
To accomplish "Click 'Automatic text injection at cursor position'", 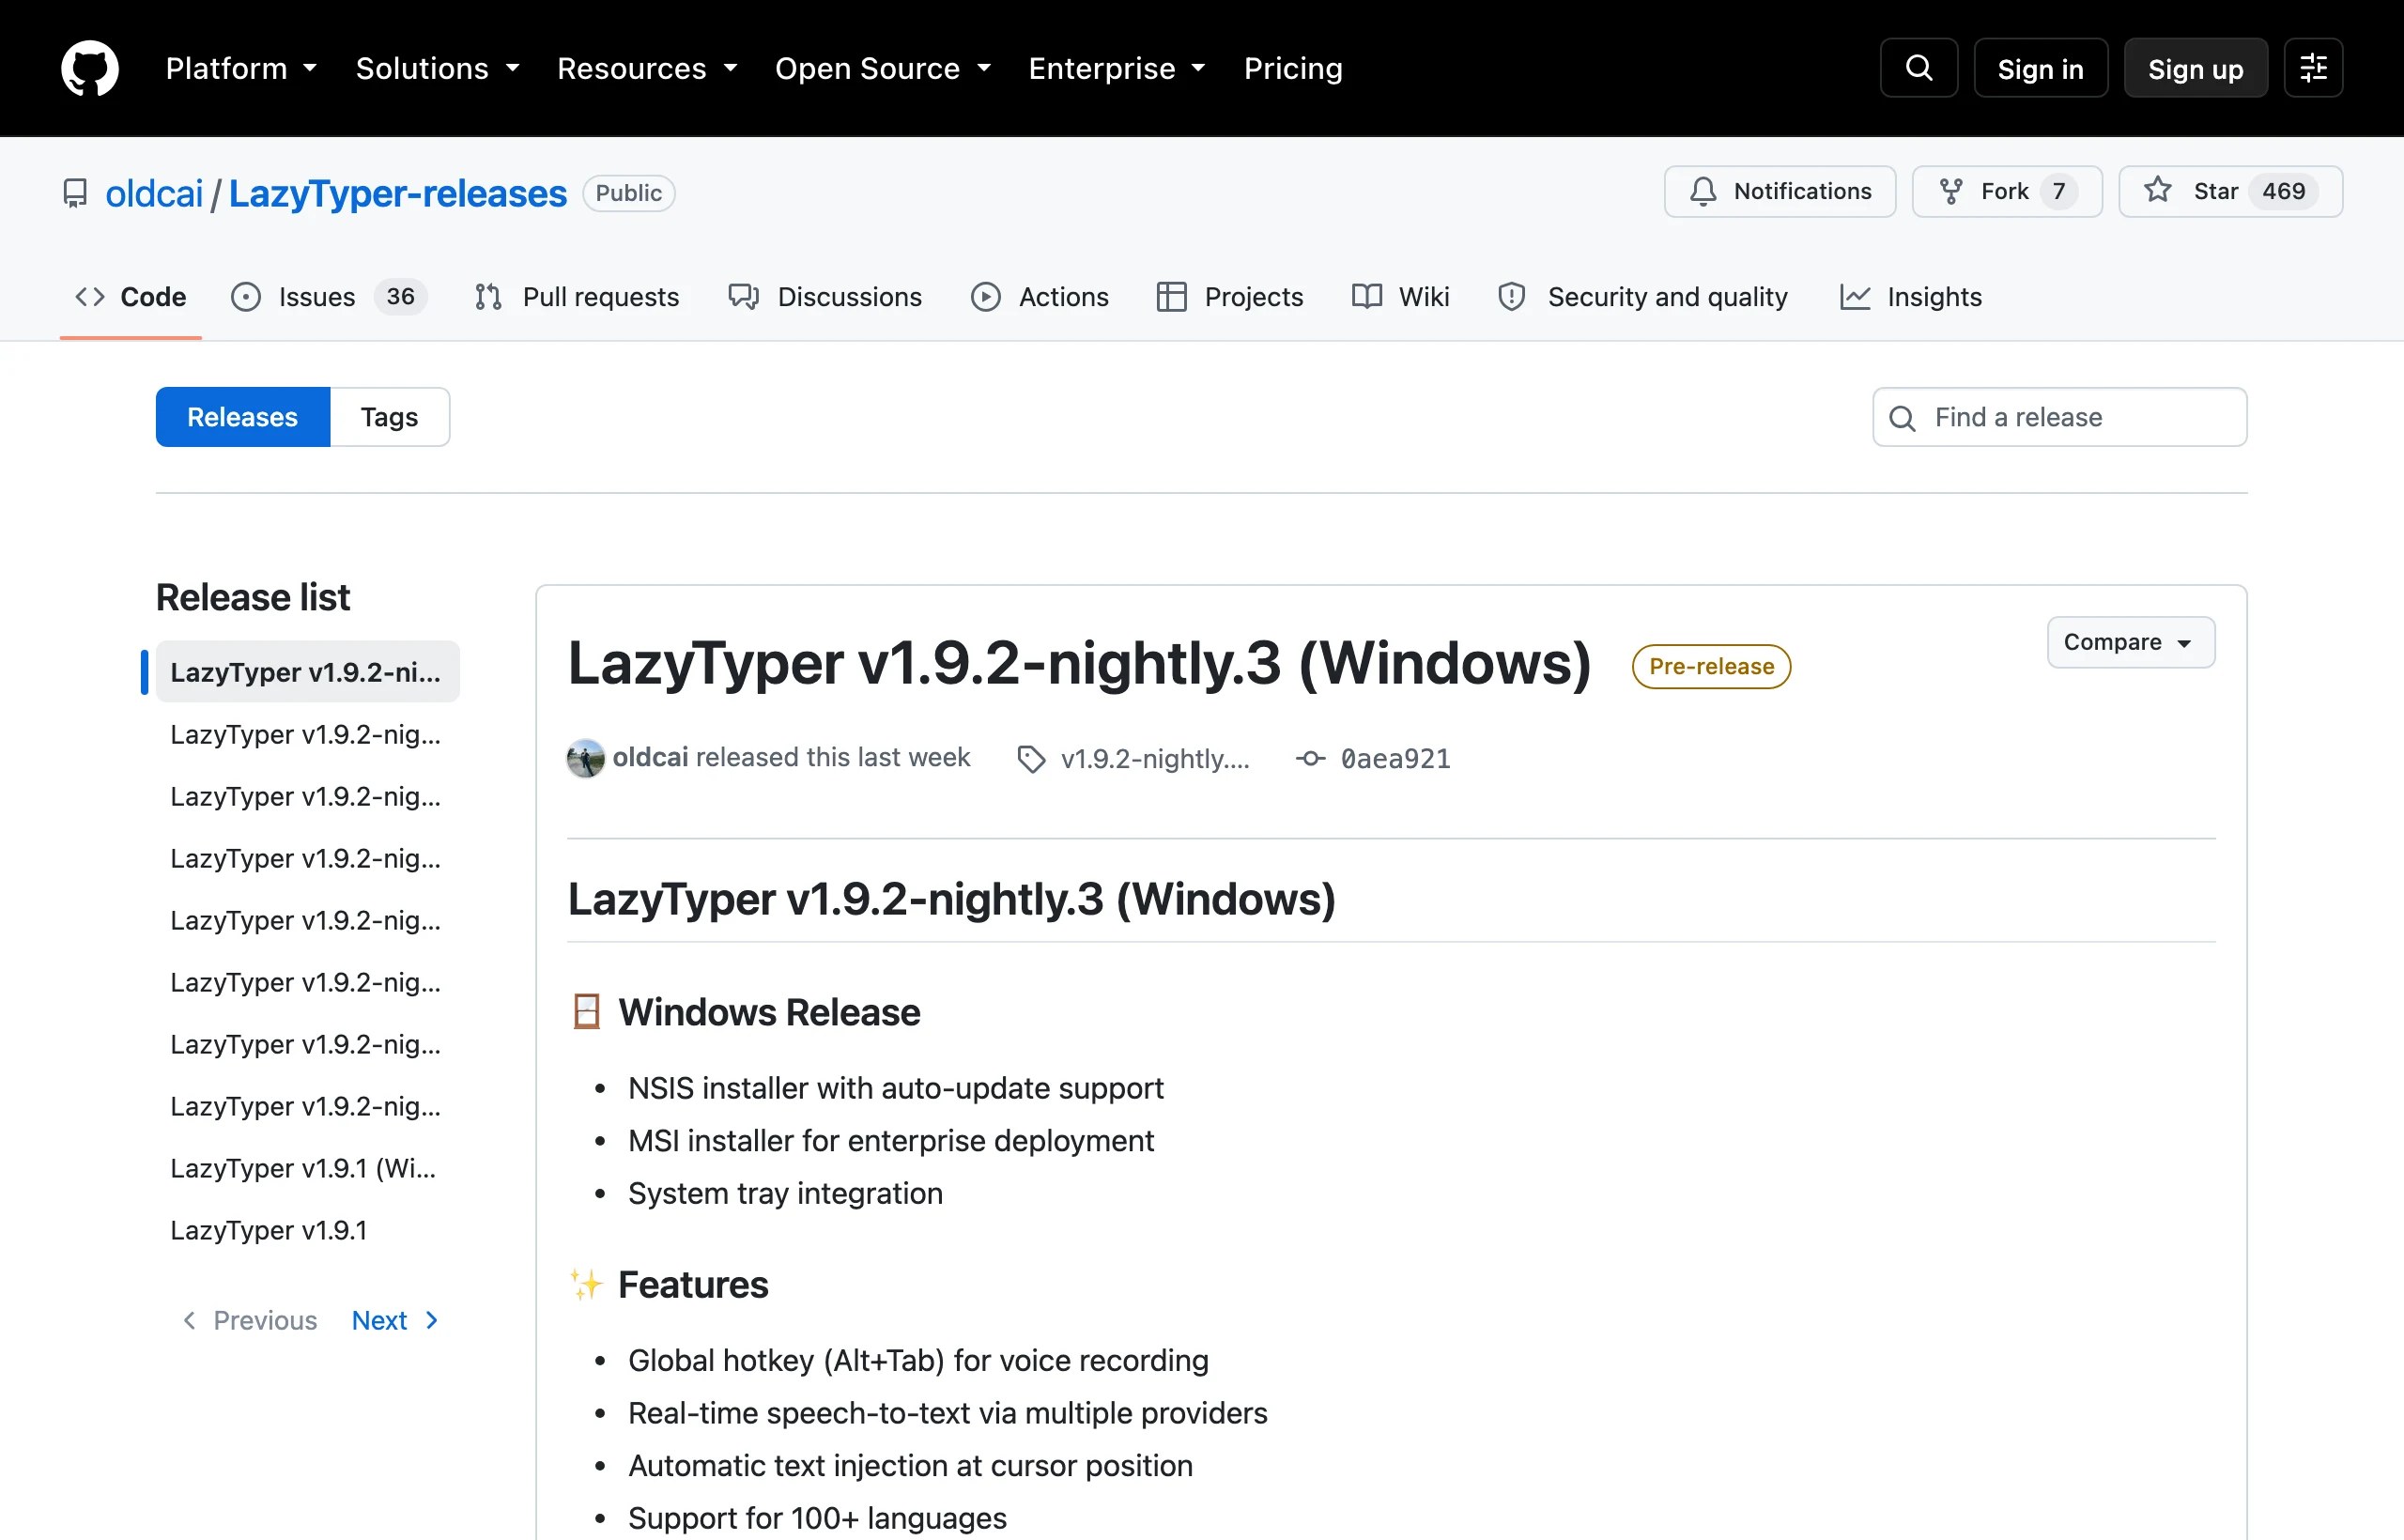I will [x=910, y=1466].
